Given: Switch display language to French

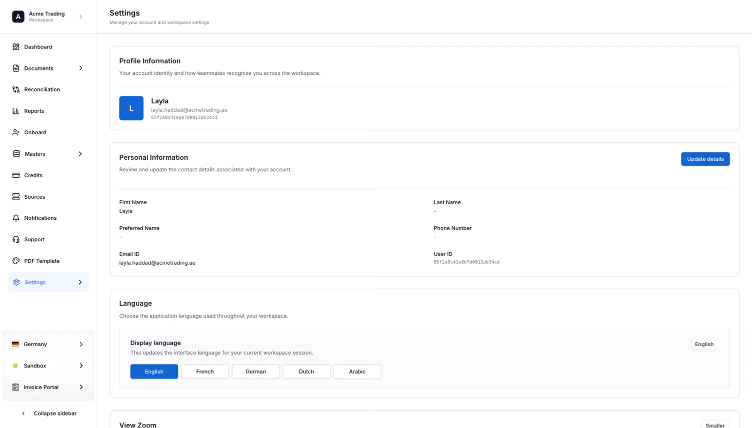Looking at the screenshot, I should coord(205,372).
